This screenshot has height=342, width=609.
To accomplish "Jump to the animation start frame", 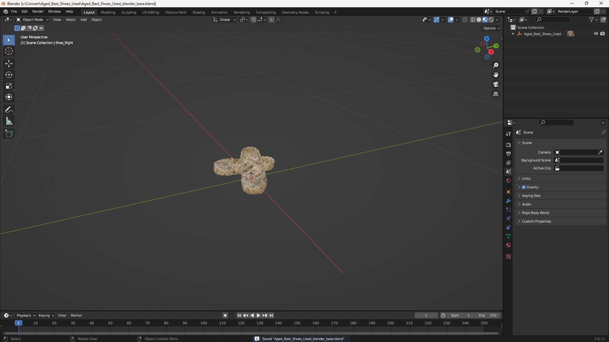I will [x=239, y=315].
